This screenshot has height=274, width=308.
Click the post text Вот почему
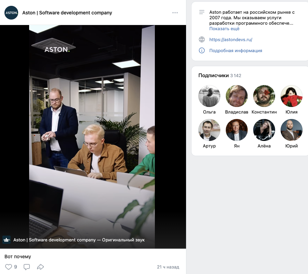tap(18, 257)
